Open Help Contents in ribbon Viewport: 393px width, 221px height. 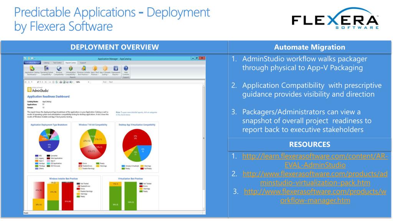(x=126, y=71)
